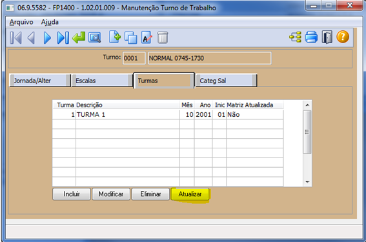
Task: Minimize the Manutenção Turno de Trabalho window
Action: point(314,6)
